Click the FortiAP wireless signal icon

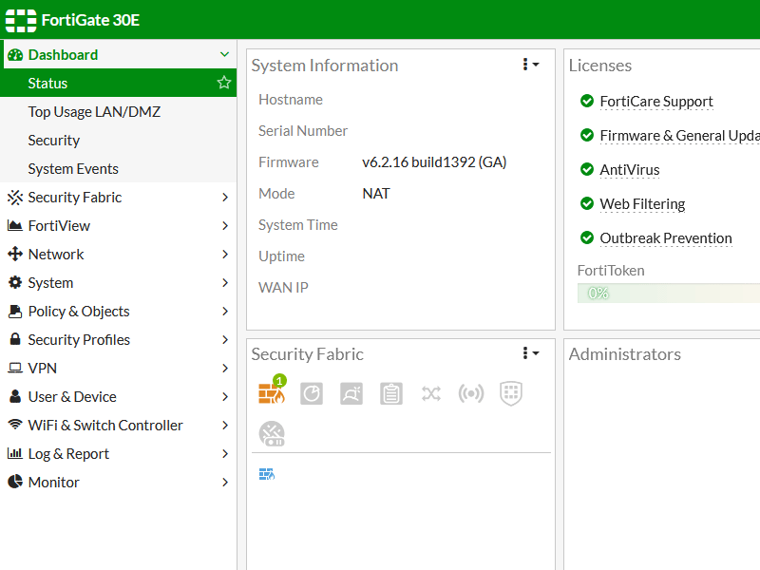[x=471, y=393]
